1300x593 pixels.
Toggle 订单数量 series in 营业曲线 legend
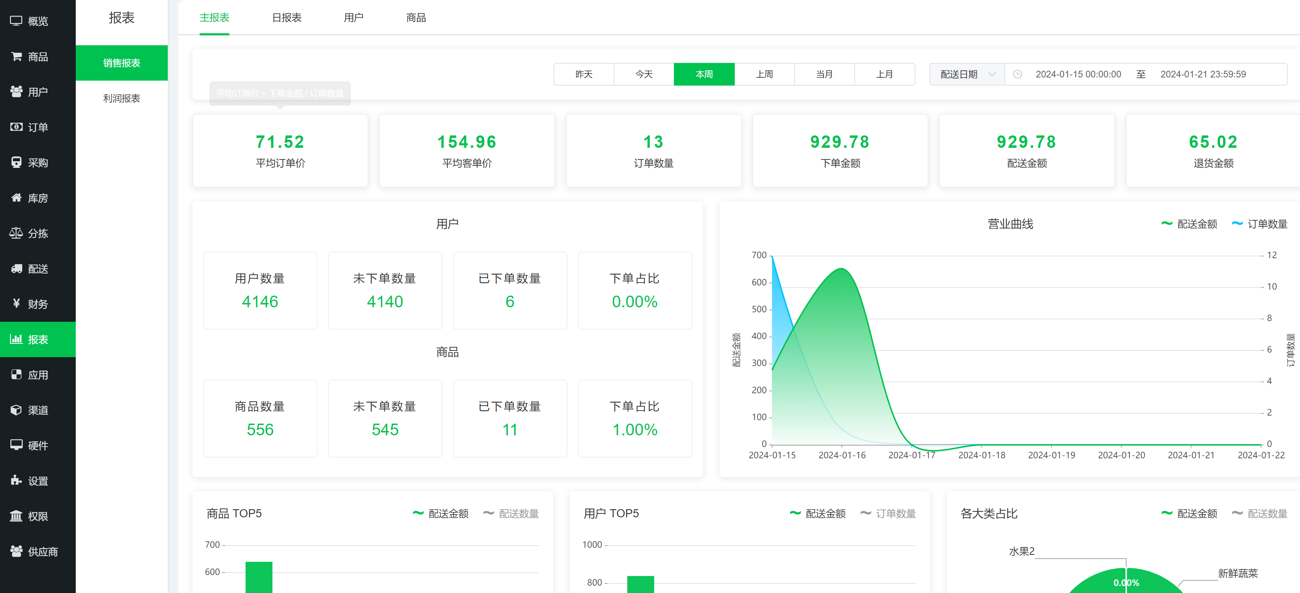tap(1260, 224)
